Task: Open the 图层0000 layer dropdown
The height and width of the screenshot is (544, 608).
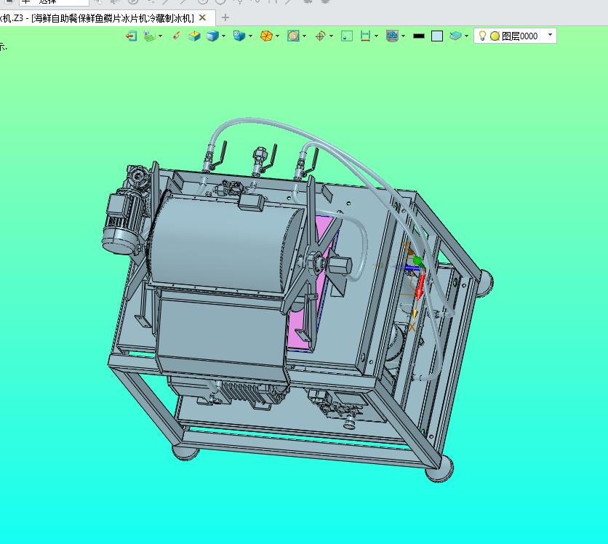Action: click(550, 35)
